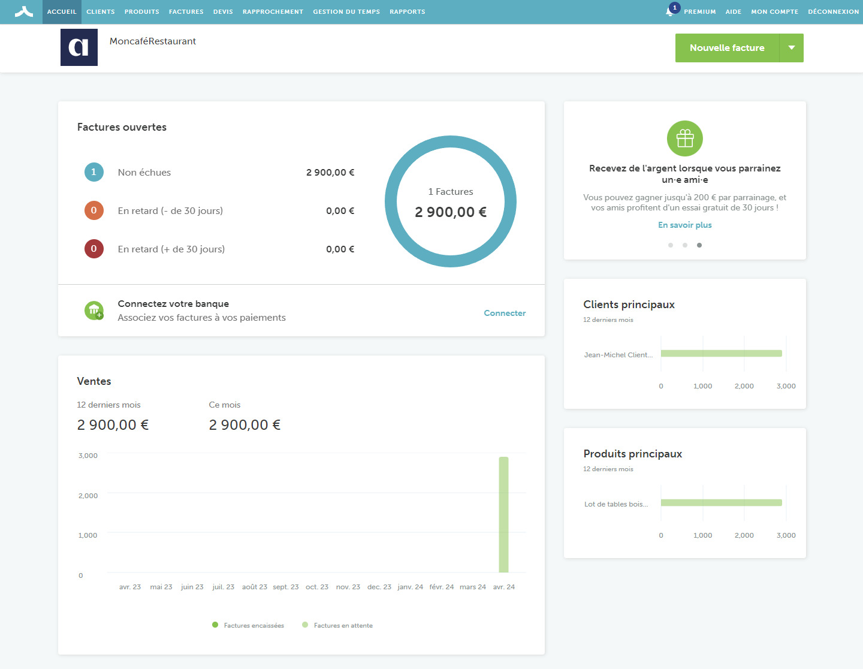Create a Nouvelle facture
The image size is (863, 669).
(x=727, y=48)
